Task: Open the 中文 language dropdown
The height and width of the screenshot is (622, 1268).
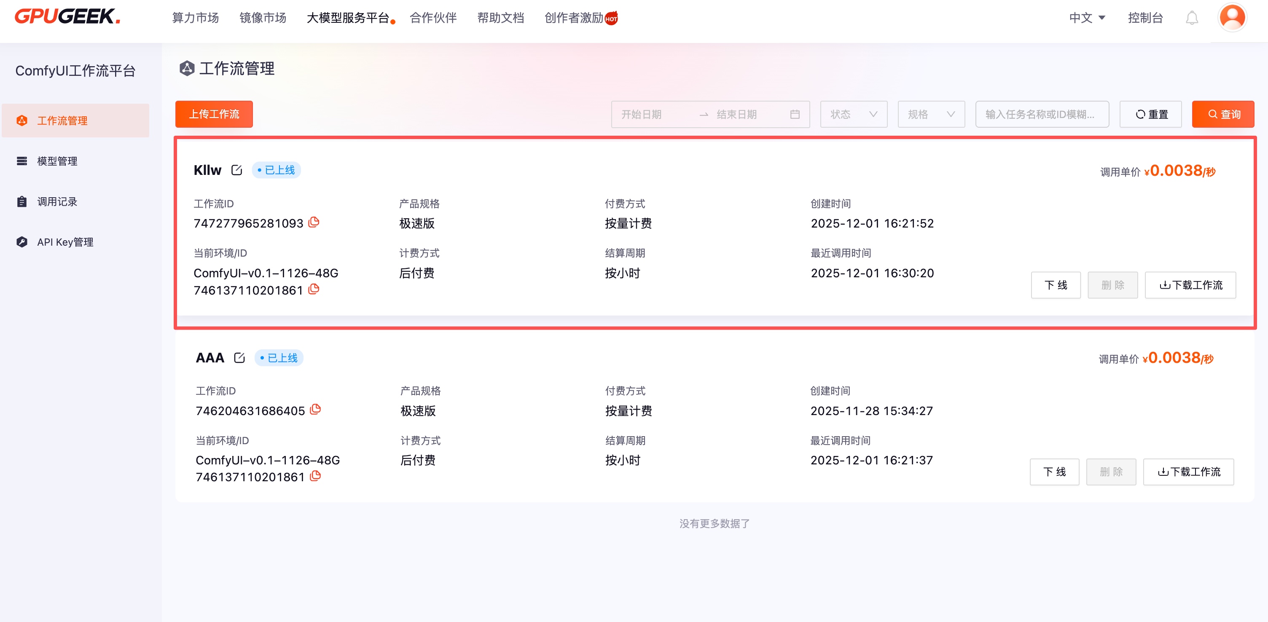Action: 1087,18
